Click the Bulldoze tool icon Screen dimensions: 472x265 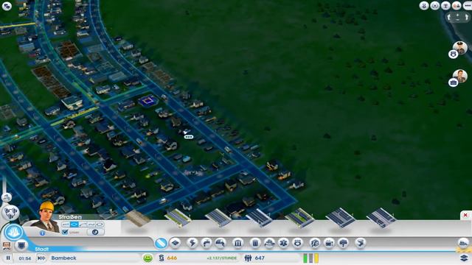464,242
